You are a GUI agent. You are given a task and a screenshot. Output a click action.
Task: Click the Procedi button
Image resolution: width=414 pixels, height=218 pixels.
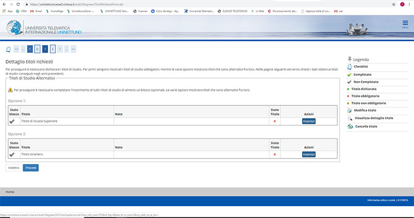coord(31,168)
